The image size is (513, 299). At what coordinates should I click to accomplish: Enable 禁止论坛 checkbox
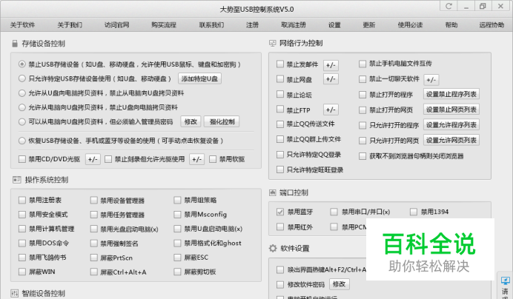point(280,94)
